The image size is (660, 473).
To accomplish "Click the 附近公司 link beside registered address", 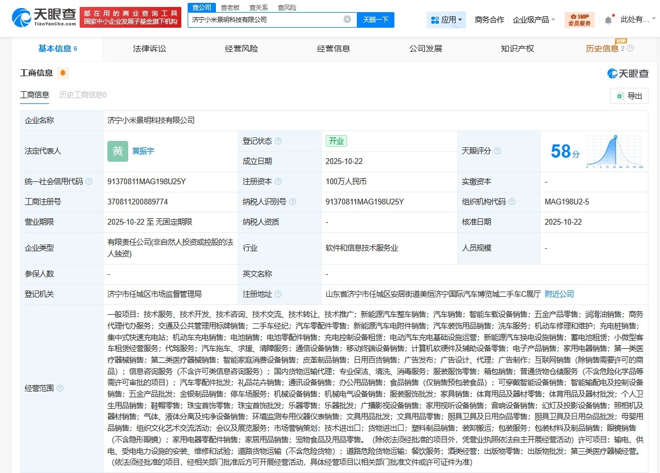I will 558,293.
